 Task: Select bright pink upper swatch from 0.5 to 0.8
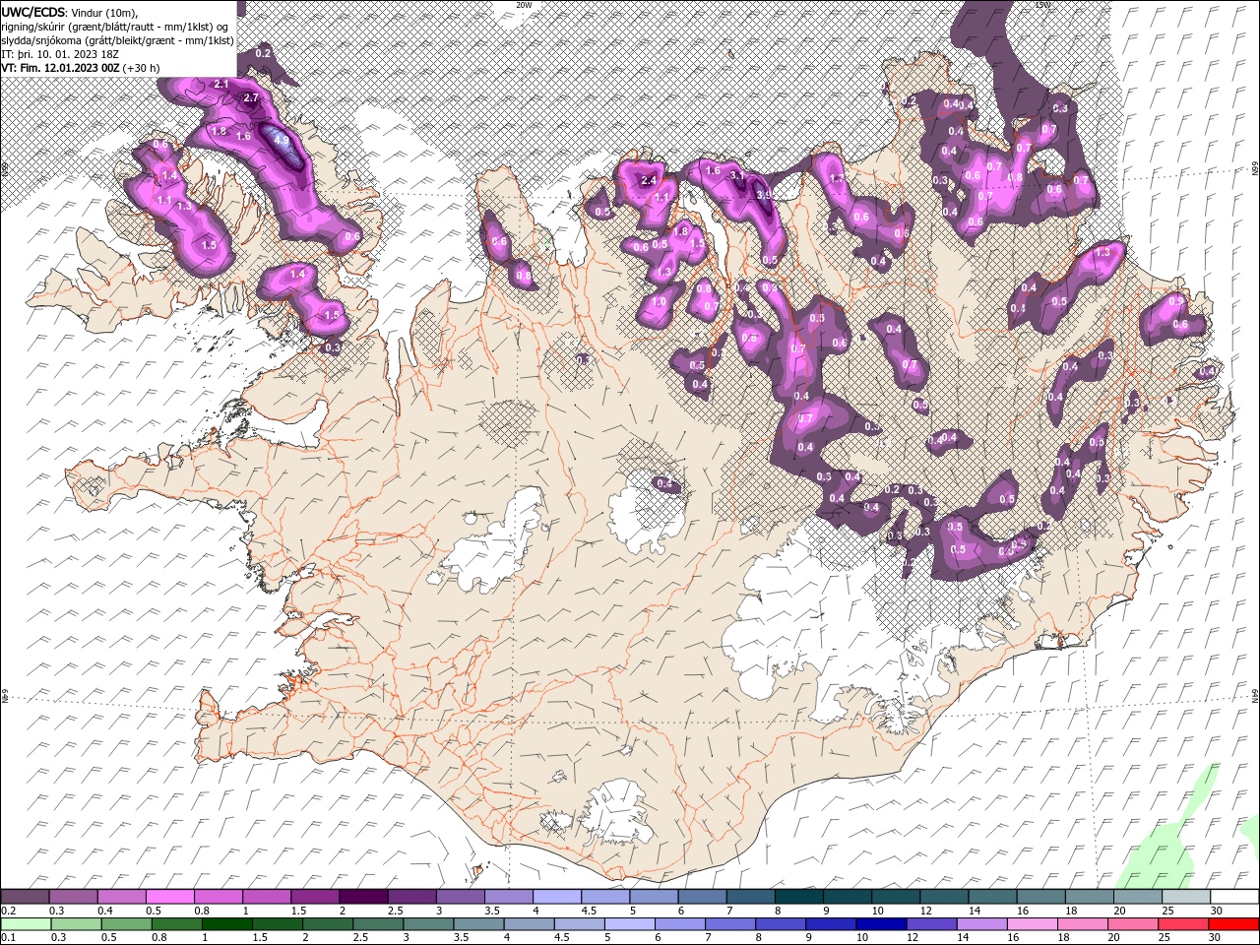coord(169,897)
